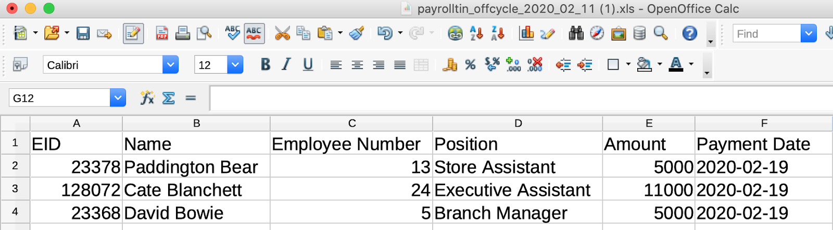This screenshot has height=230, width=833.
Task: Toggle Edit File mode button
Action: (133, 34)
